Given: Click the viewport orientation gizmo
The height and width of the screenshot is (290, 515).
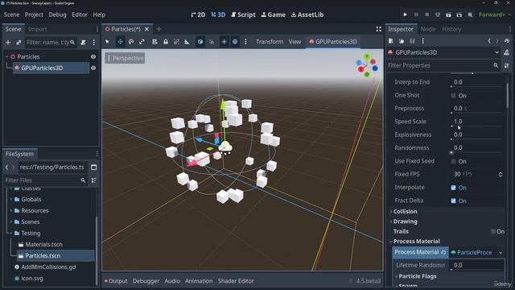Looking at the screenshot, I should (367, 65).
